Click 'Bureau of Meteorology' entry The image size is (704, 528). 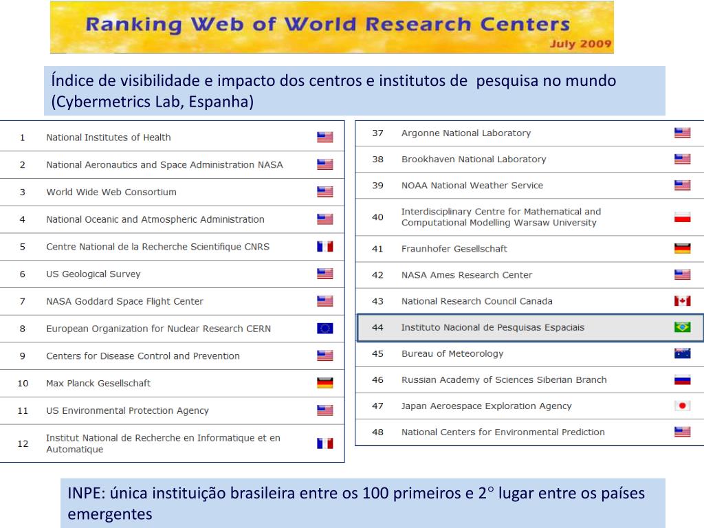(452, 354)
